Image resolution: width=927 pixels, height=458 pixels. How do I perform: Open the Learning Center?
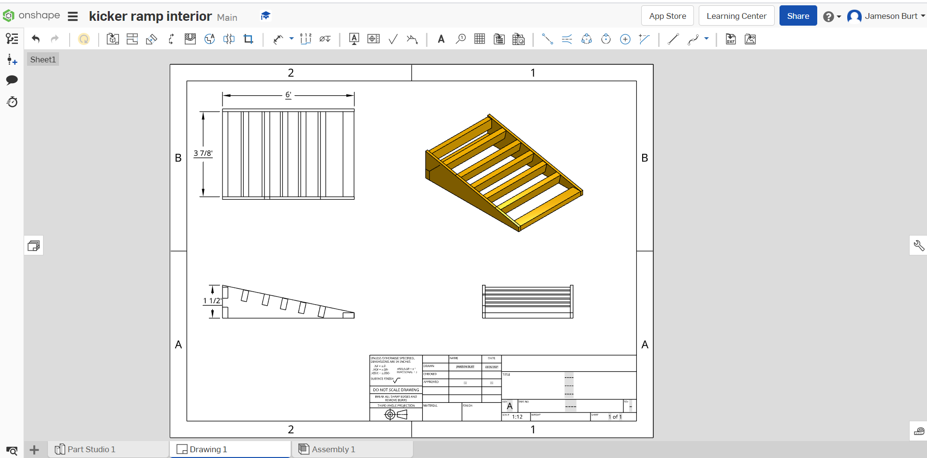coord(736,15)
